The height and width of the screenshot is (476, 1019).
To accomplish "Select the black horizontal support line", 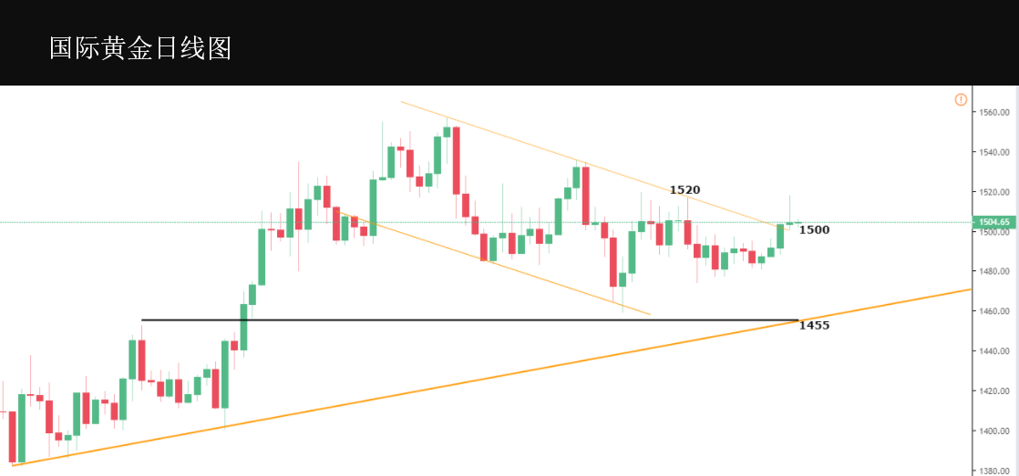I will [x=470, y=319].
